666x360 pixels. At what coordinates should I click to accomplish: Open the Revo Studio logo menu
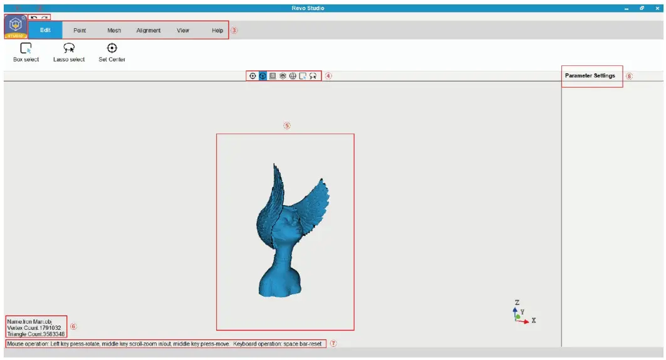coord(16,26)
